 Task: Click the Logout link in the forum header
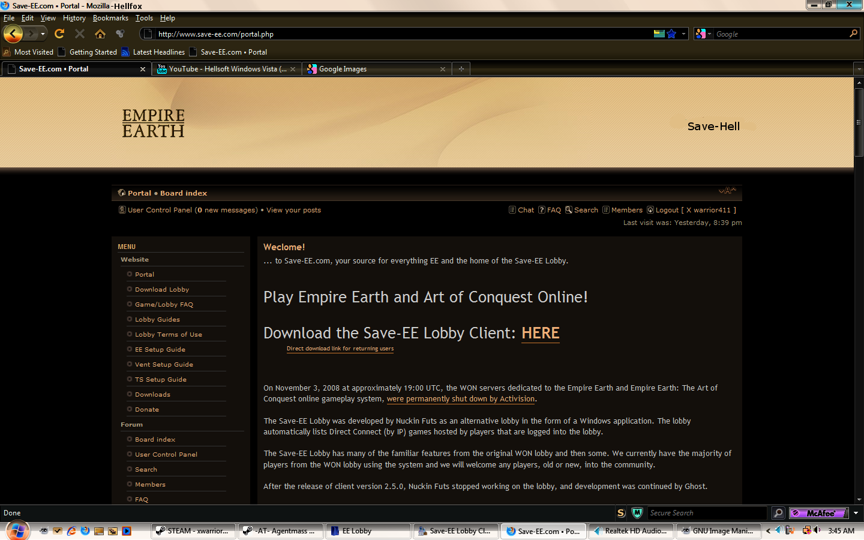667,210
